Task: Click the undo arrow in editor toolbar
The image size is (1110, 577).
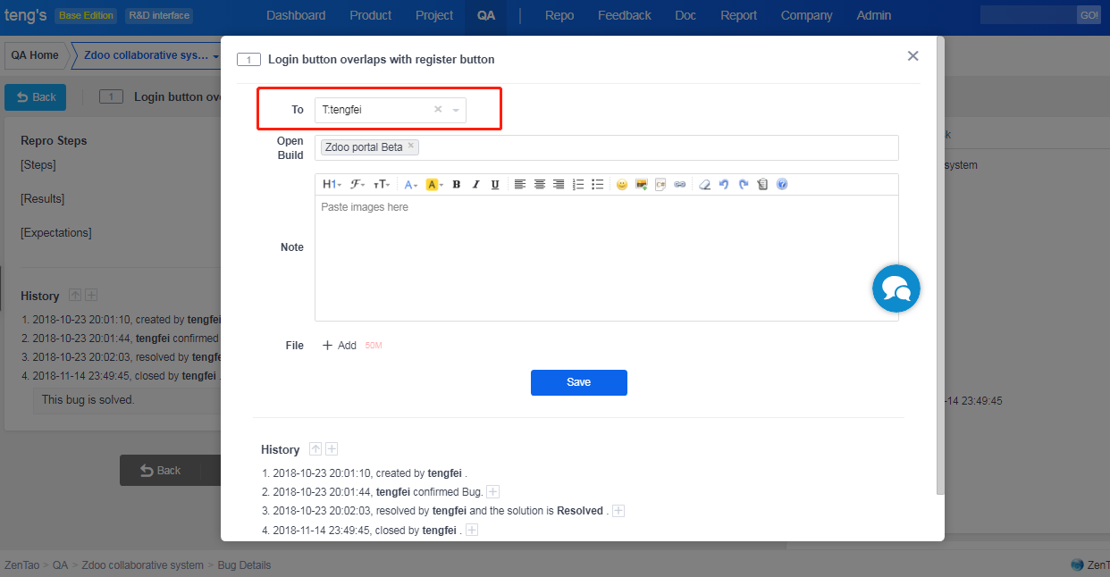Action: [x=724, y=185]
